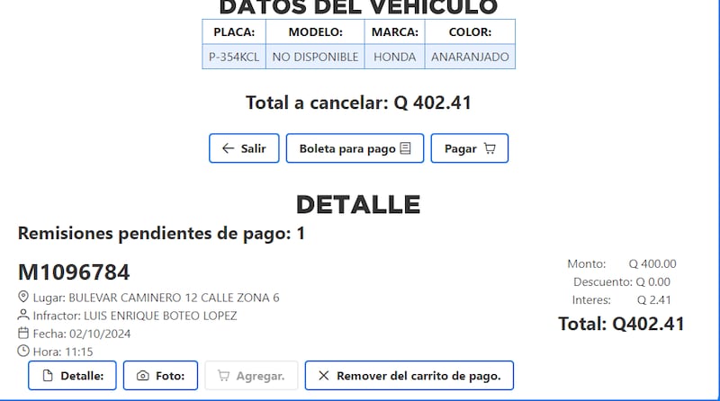Select plate cell P-354KCL
The image size is (720, 401).
(234, 57)
